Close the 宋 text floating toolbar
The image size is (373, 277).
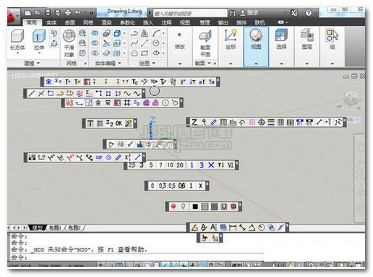(218, 79)
